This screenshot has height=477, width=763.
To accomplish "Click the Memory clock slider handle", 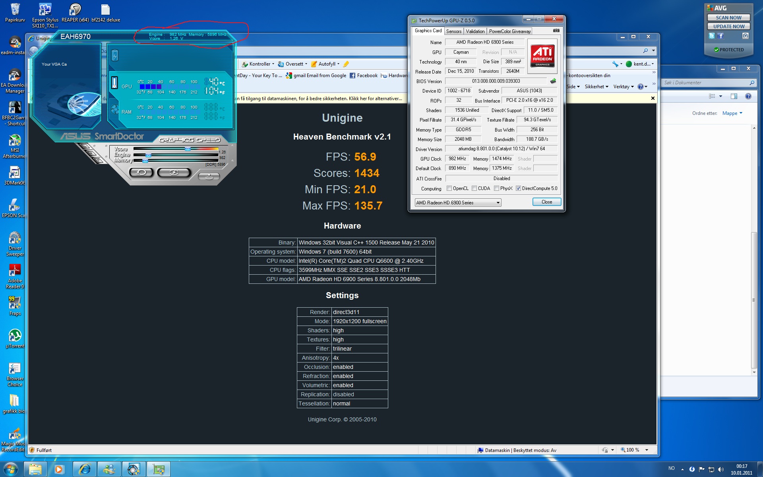I will click(x=145, y=161).
